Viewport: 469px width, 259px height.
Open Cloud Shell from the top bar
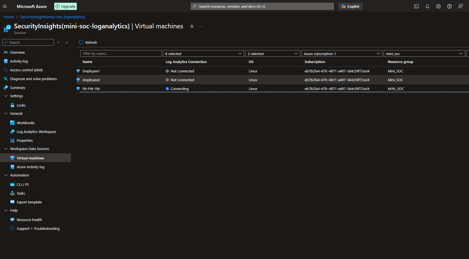click(416, 6)
